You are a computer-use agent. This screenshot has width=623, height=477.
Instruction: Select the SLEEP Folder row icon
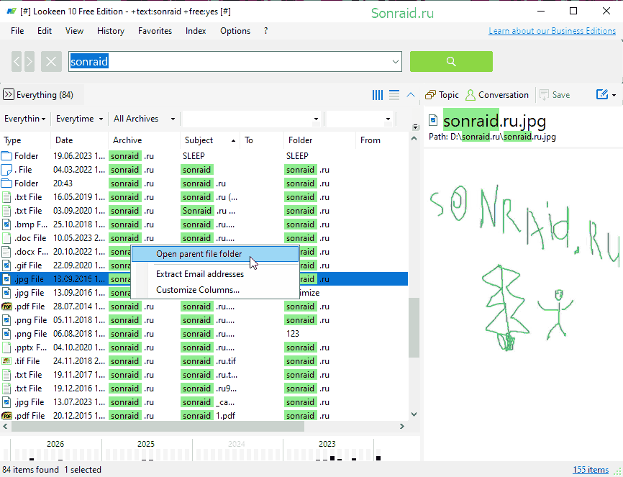point(6,156)
